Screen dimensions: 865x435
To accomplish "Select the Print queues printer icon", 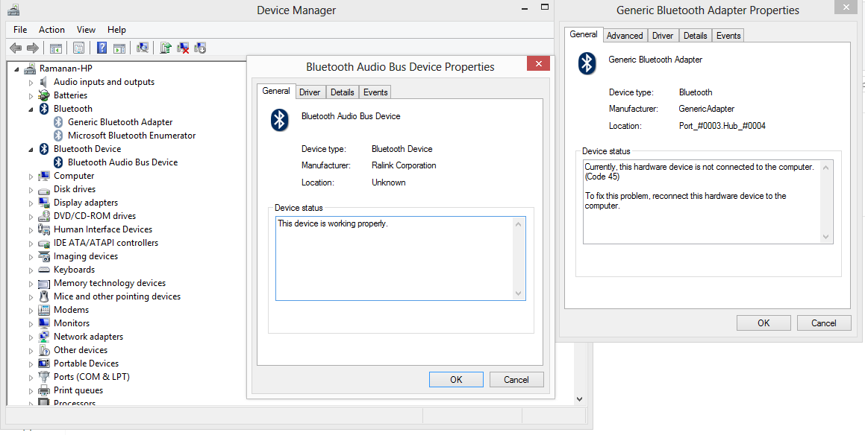I will tap(44, 390).
